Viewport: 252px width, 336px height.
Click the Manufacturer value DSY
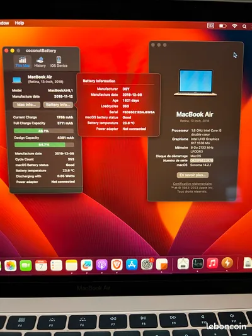click(126, 89)
